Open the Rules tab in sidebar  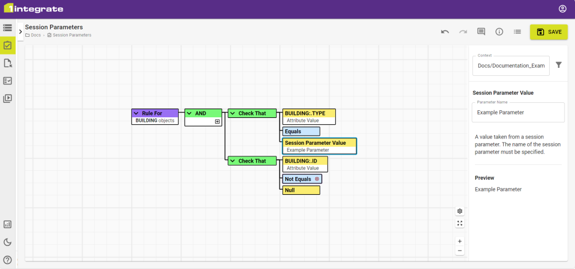[7, 45]
